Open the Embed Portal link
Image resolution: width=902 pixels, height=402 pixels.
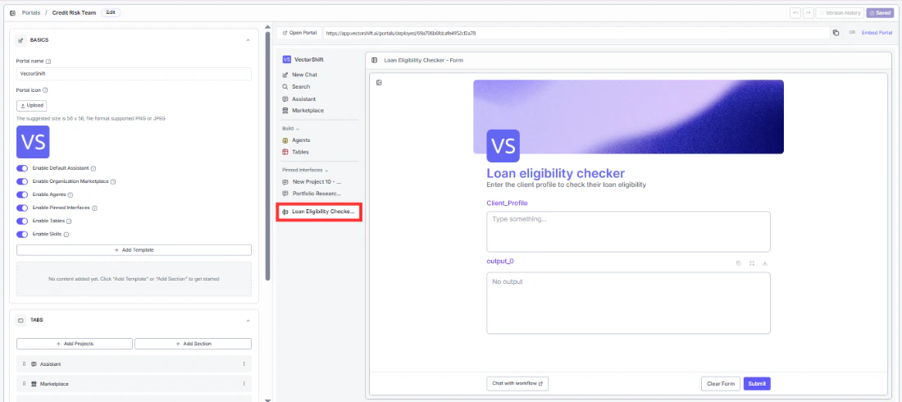coord(877,33)
